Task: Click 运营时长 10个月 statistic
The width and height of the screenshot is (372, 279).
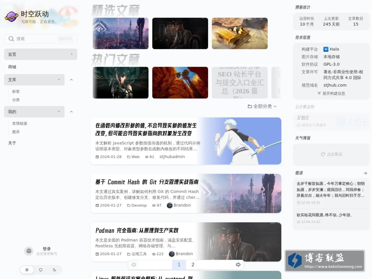Action: (307, 21)
